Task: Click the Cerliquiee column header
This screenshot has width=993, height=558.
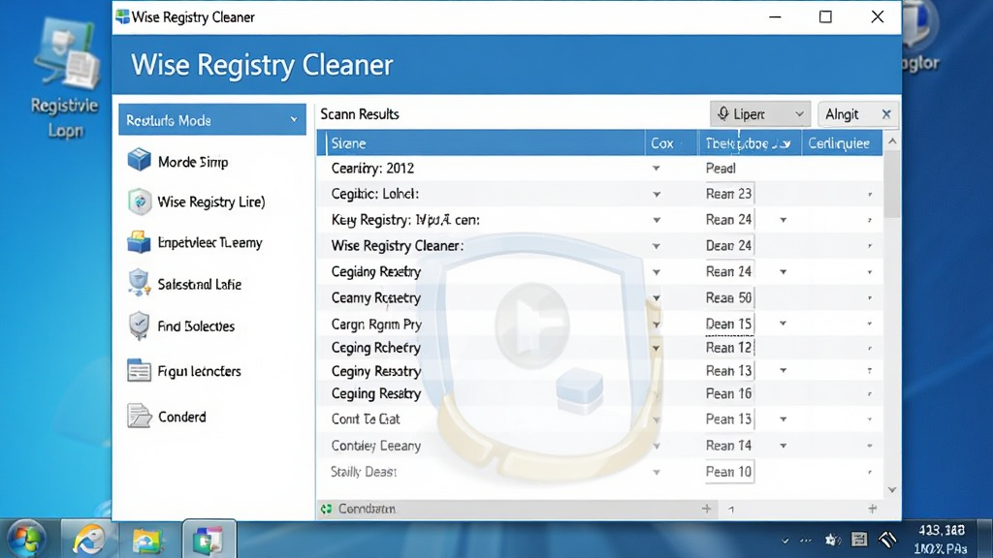Action: tap(842, 143)
